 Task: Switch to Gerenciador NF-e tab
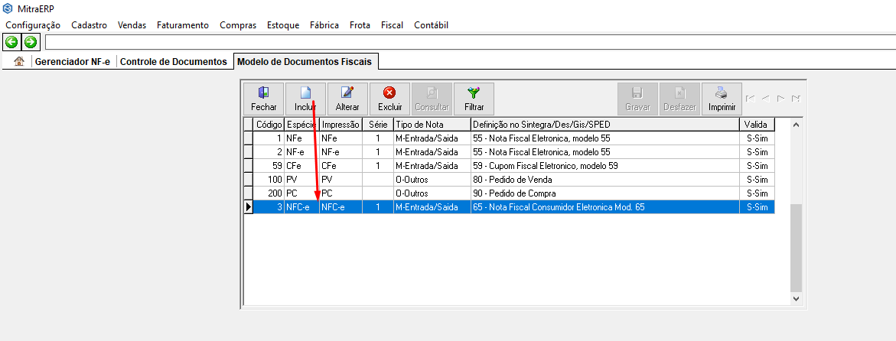(73, 61)
